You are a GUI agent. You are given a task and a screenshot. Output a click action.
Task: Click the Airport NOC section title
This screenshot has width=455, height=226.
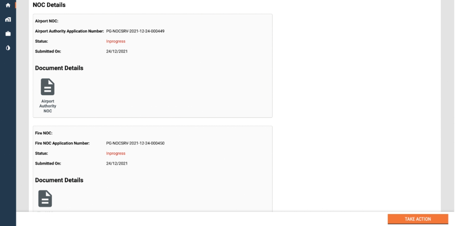pos(47,21)
